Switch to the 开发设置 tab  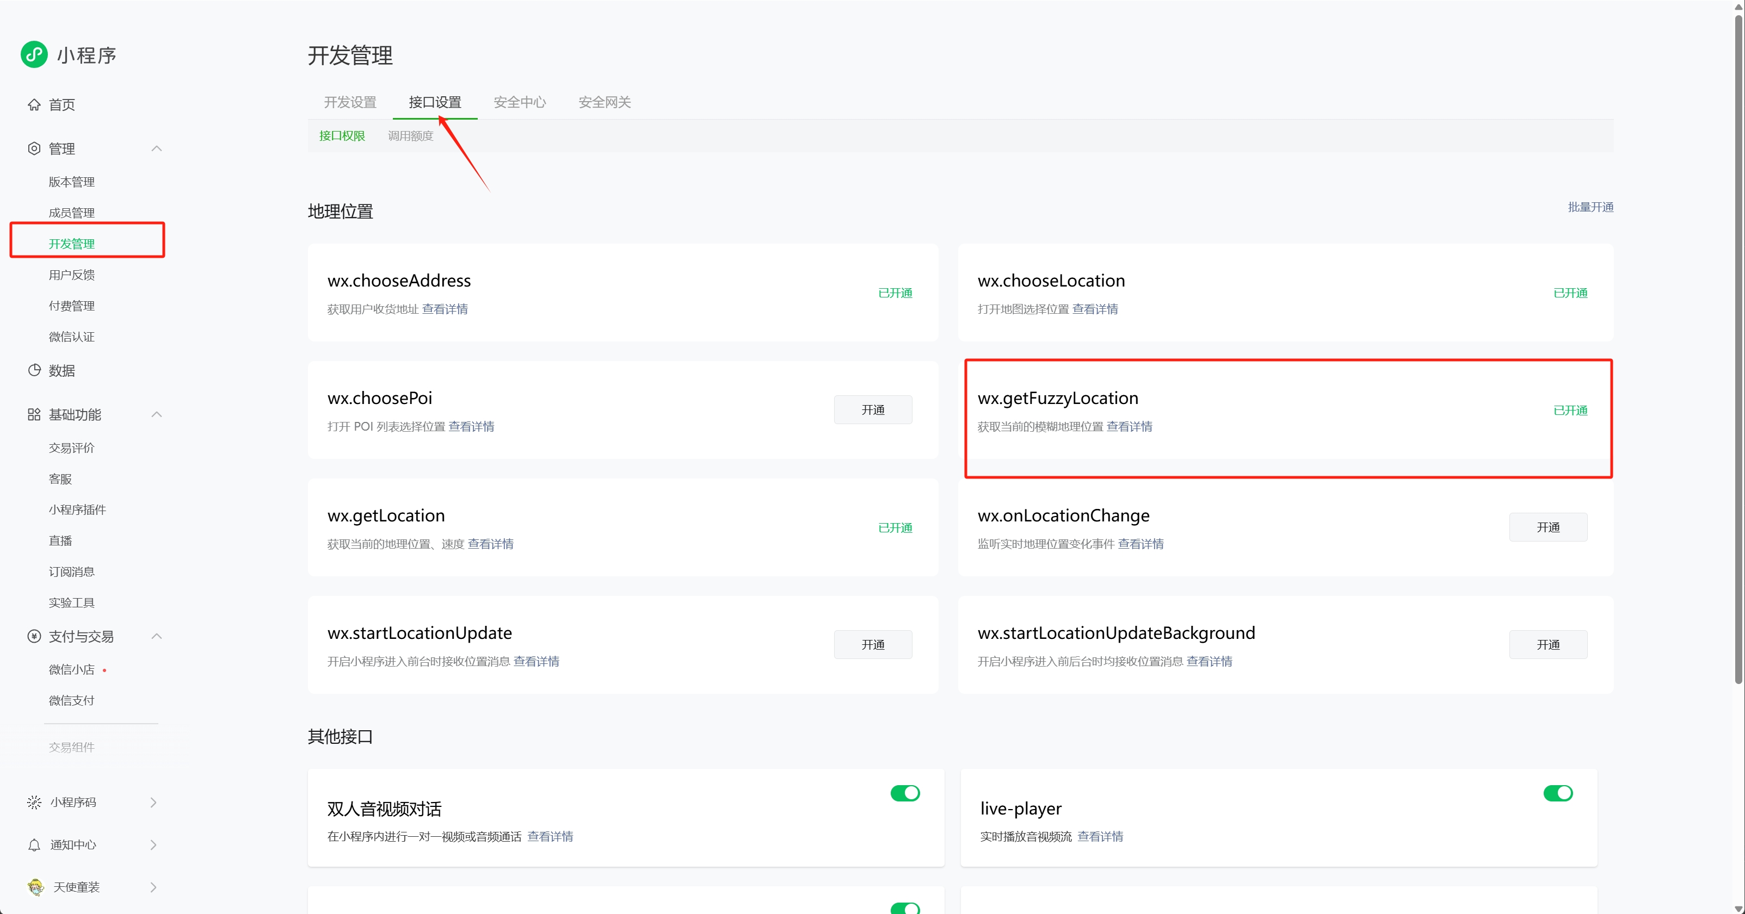click(x=350, y=102)
